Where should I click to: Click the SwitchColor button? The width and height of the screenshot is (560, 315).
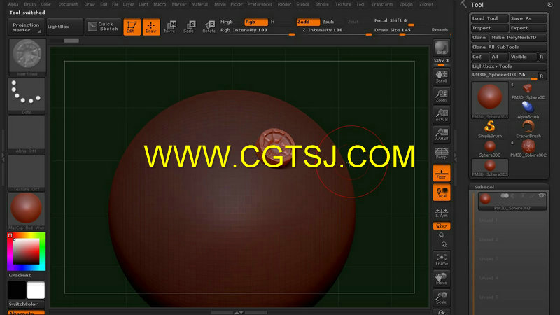[x=27, y=304]
